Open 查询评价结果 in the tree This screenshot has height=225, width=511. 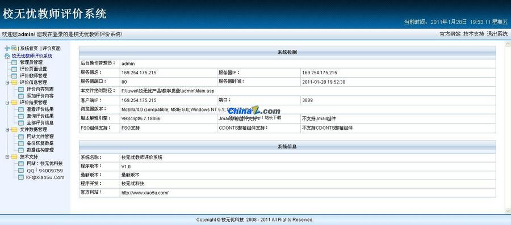coord(40,116)
